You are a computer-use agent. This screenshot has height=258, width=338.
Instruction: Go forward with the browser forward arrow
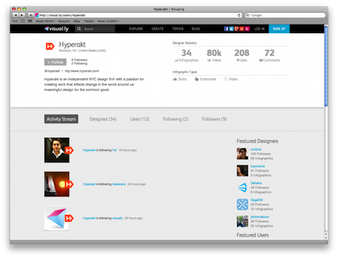[22, 16]
